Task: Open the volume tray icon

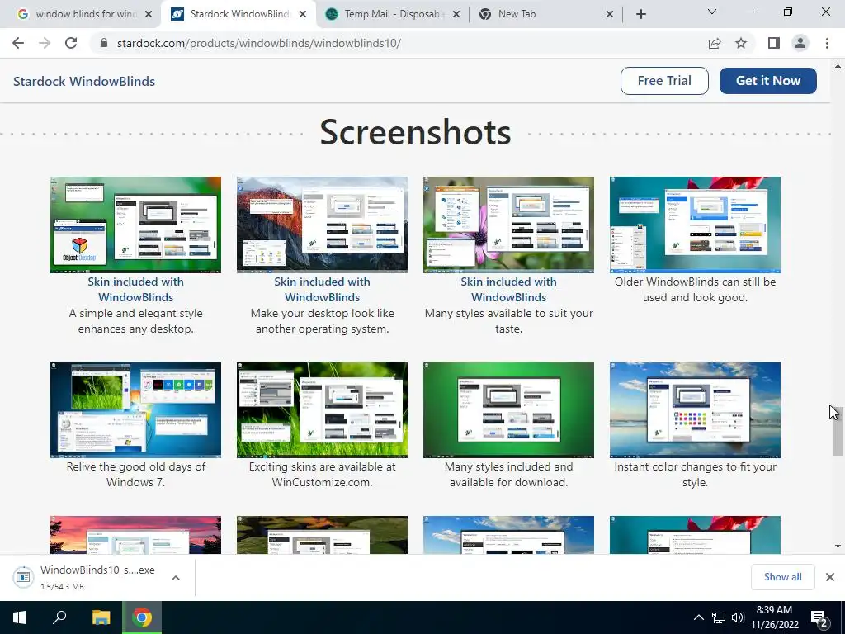Action: [x=738, y=617]
